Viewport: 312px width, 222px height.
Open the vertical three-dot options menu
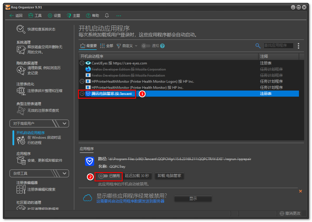[x=298, y=46]
